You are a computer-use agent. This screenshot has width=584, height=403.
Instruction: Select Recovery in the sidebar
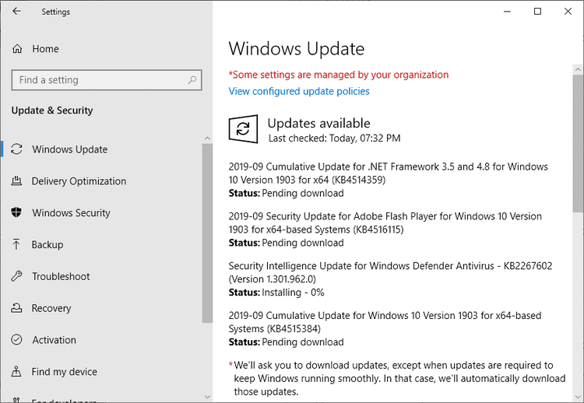[x=51, y=308]
